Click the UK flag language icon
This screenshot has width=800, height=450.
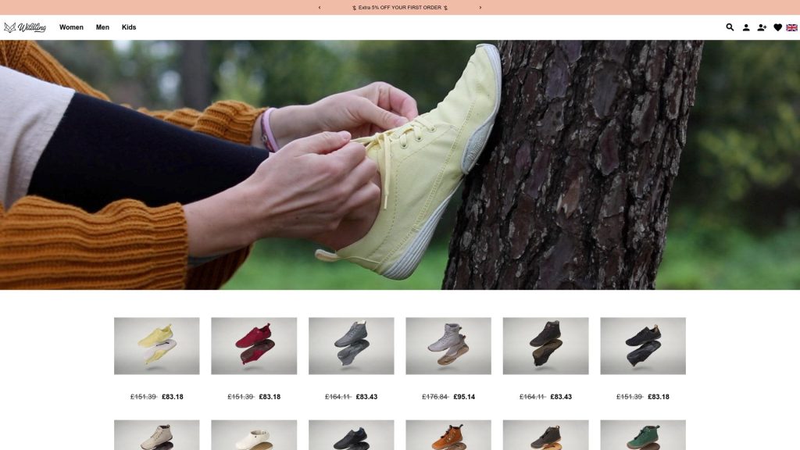(791, 27)
